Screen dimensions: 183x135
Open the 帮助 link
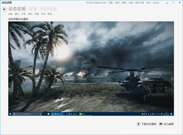coord(124,3)
